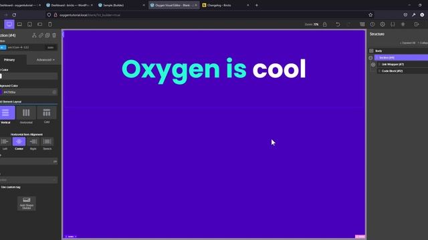Image resolution: width=428 pixels, height=240 pixels.
Task: Click the parent element icon for Section
Action: [x=34, y=35]
